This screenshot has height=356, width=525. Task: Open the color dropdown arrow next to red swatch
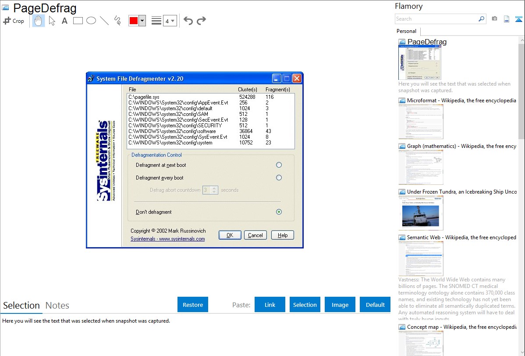pos(142,21)
